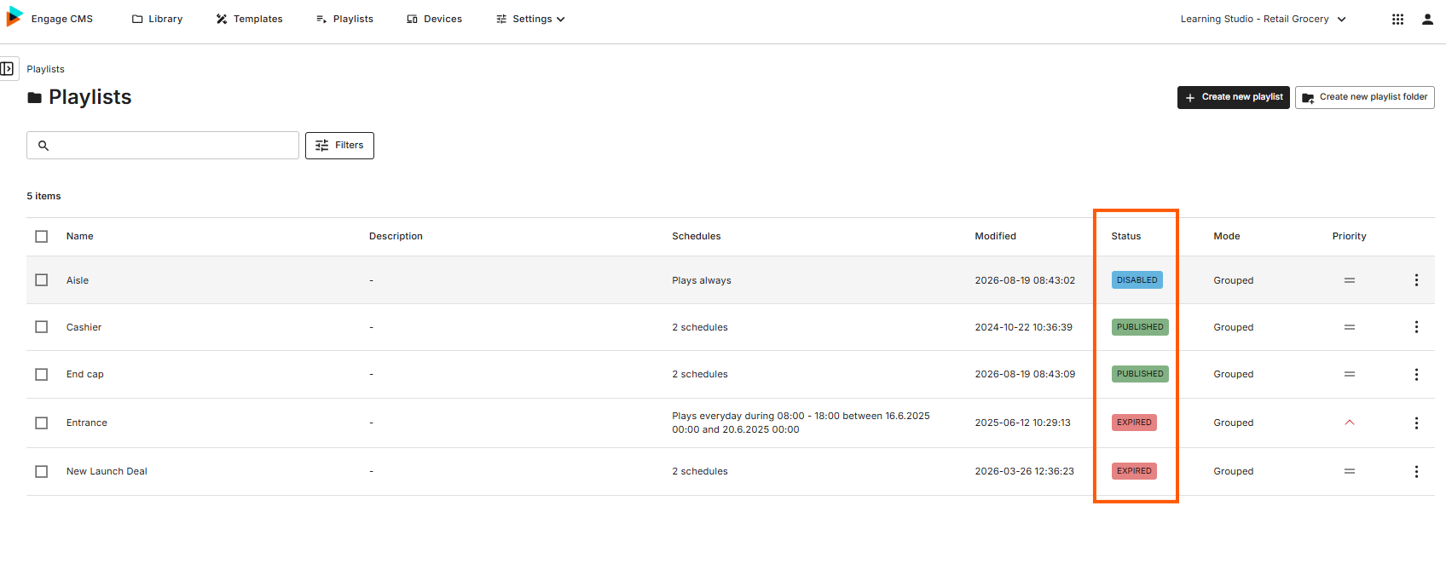
Task: Open Learning Studio - Retail Grocery selector
Action: (x=1263, y=19)
